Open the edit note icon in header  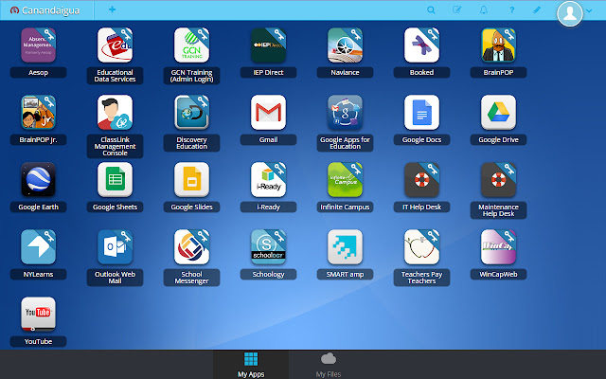(456, 9)
